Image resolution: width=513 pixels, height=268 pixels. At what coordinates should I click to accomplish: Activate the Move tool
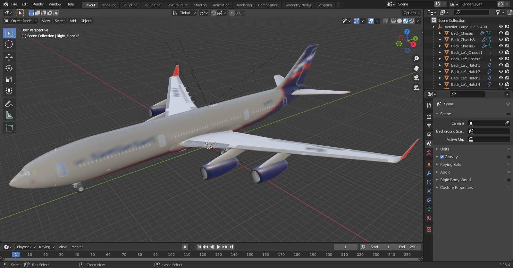pyautogui.click(x=9, y=57)
